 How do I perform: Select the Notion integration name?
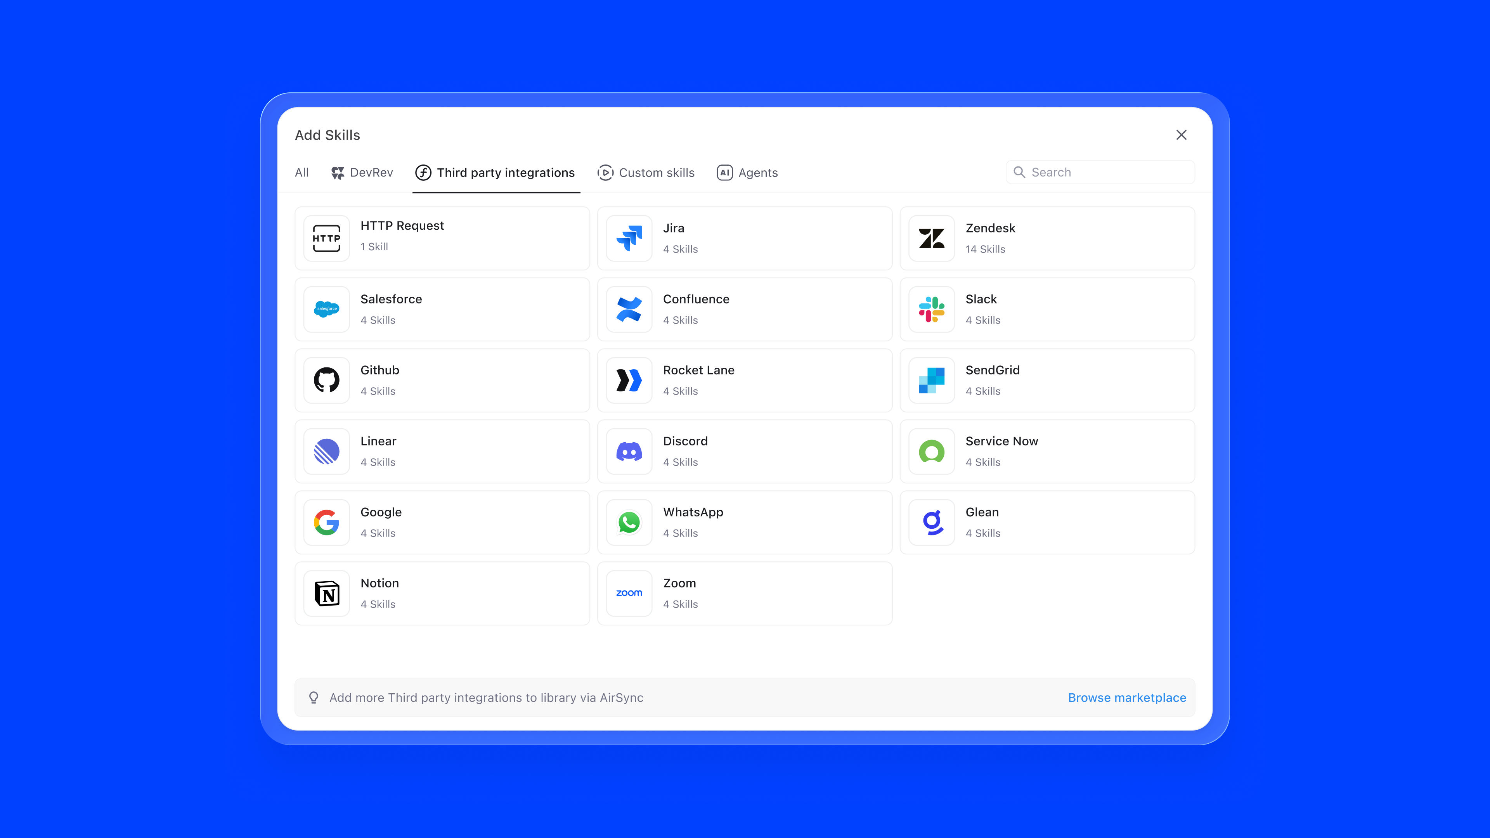click(x=379, y=583)
